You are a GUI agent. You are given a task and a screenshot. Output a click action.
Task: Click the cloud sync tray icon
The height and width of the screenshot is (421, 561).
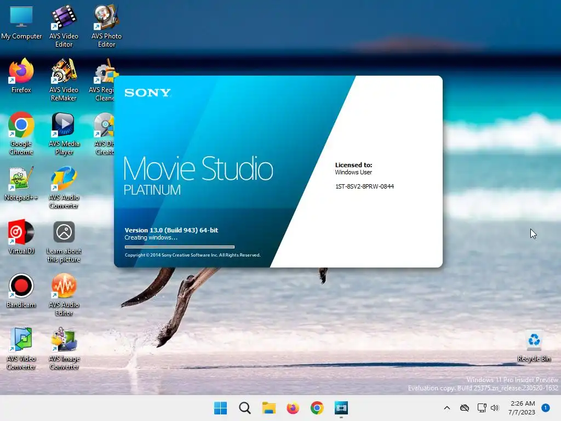[465, 408]
